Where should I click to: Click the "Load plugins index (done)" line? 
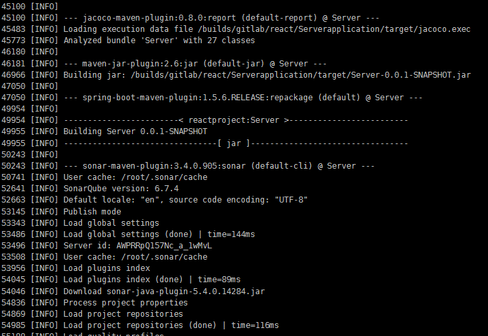coord(151,280)
